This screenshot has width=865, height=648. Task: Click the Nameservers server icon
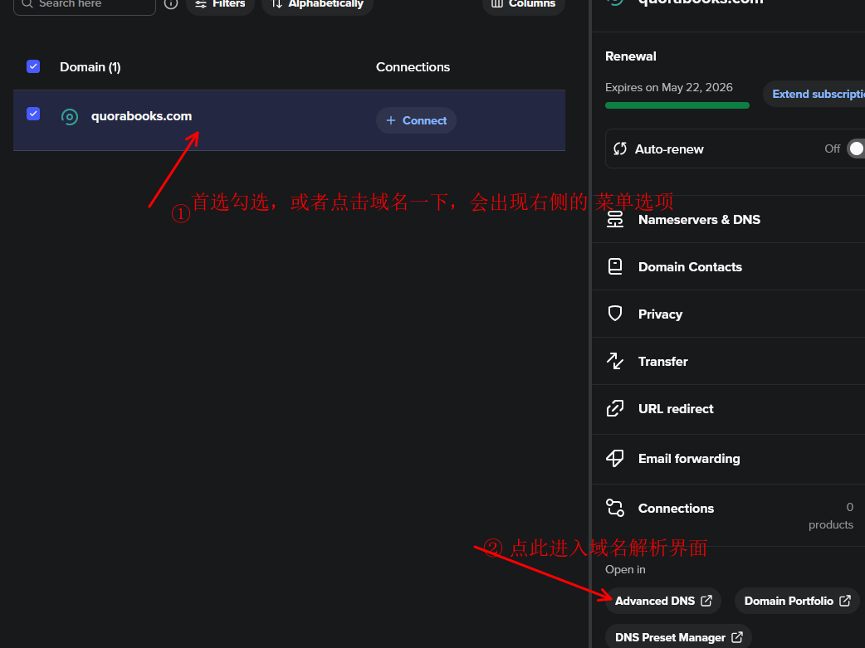click(x=615, y=220)
